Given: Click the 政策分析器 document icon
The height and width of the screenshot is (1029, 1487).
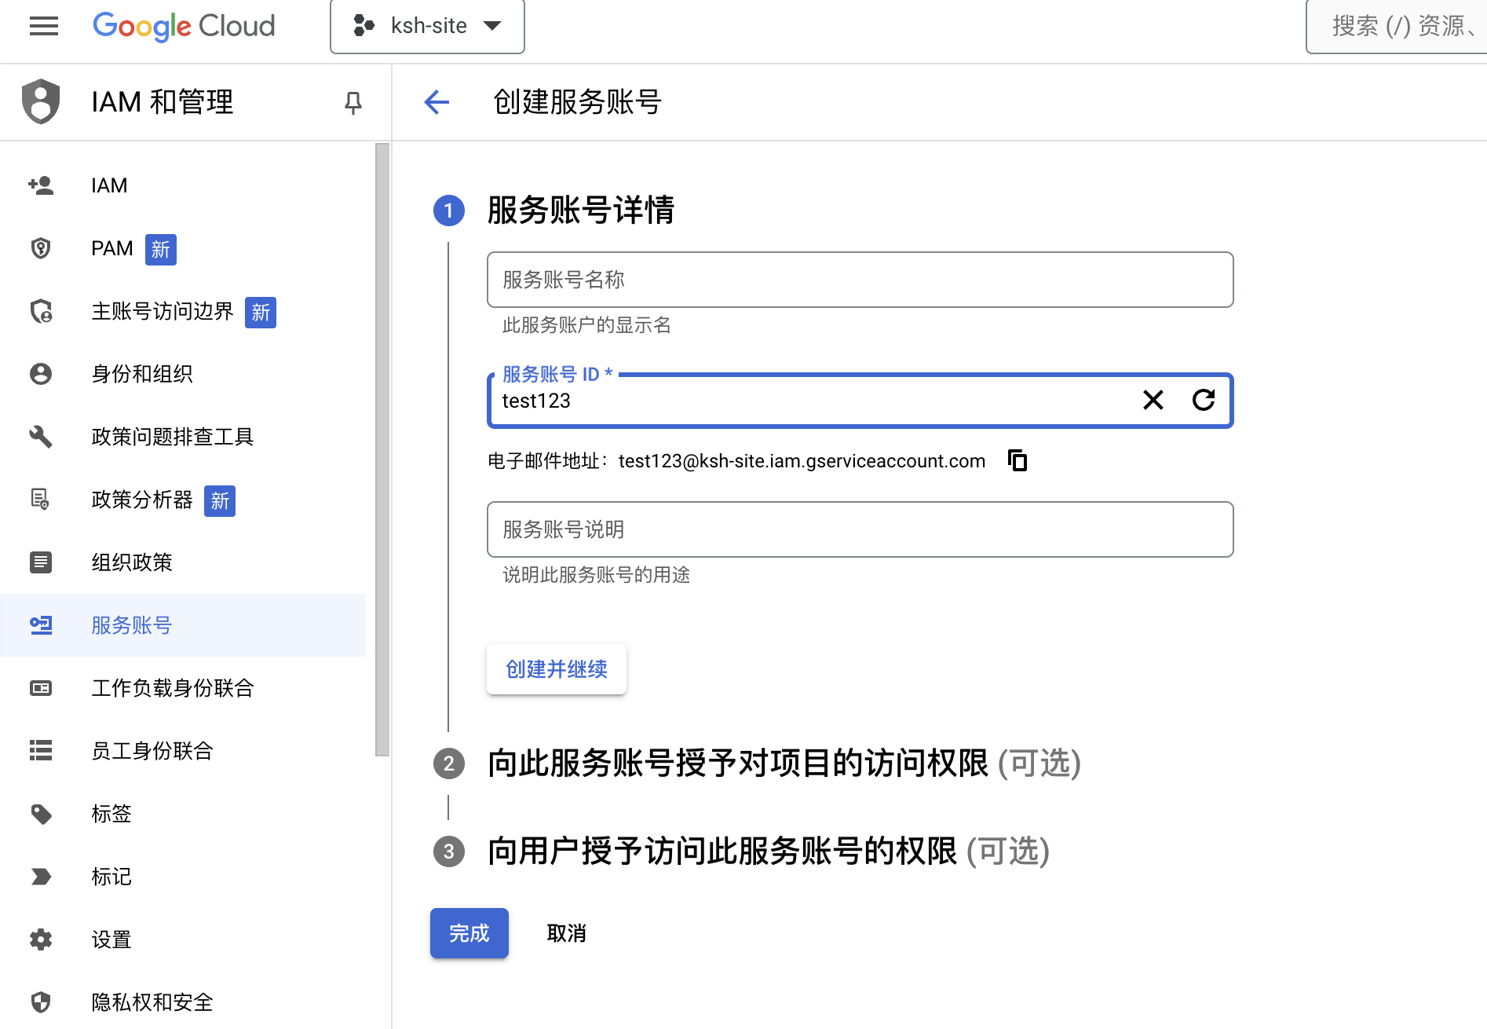Looking at the screenshot, I should (x=41, y=500).
